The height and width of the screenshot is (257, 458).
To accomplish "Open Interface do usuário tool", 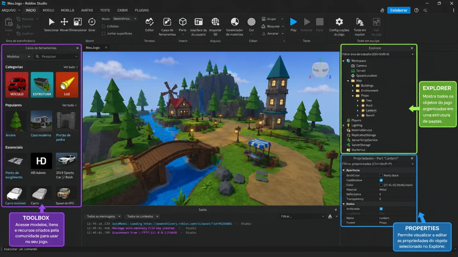I will [198, 27].
